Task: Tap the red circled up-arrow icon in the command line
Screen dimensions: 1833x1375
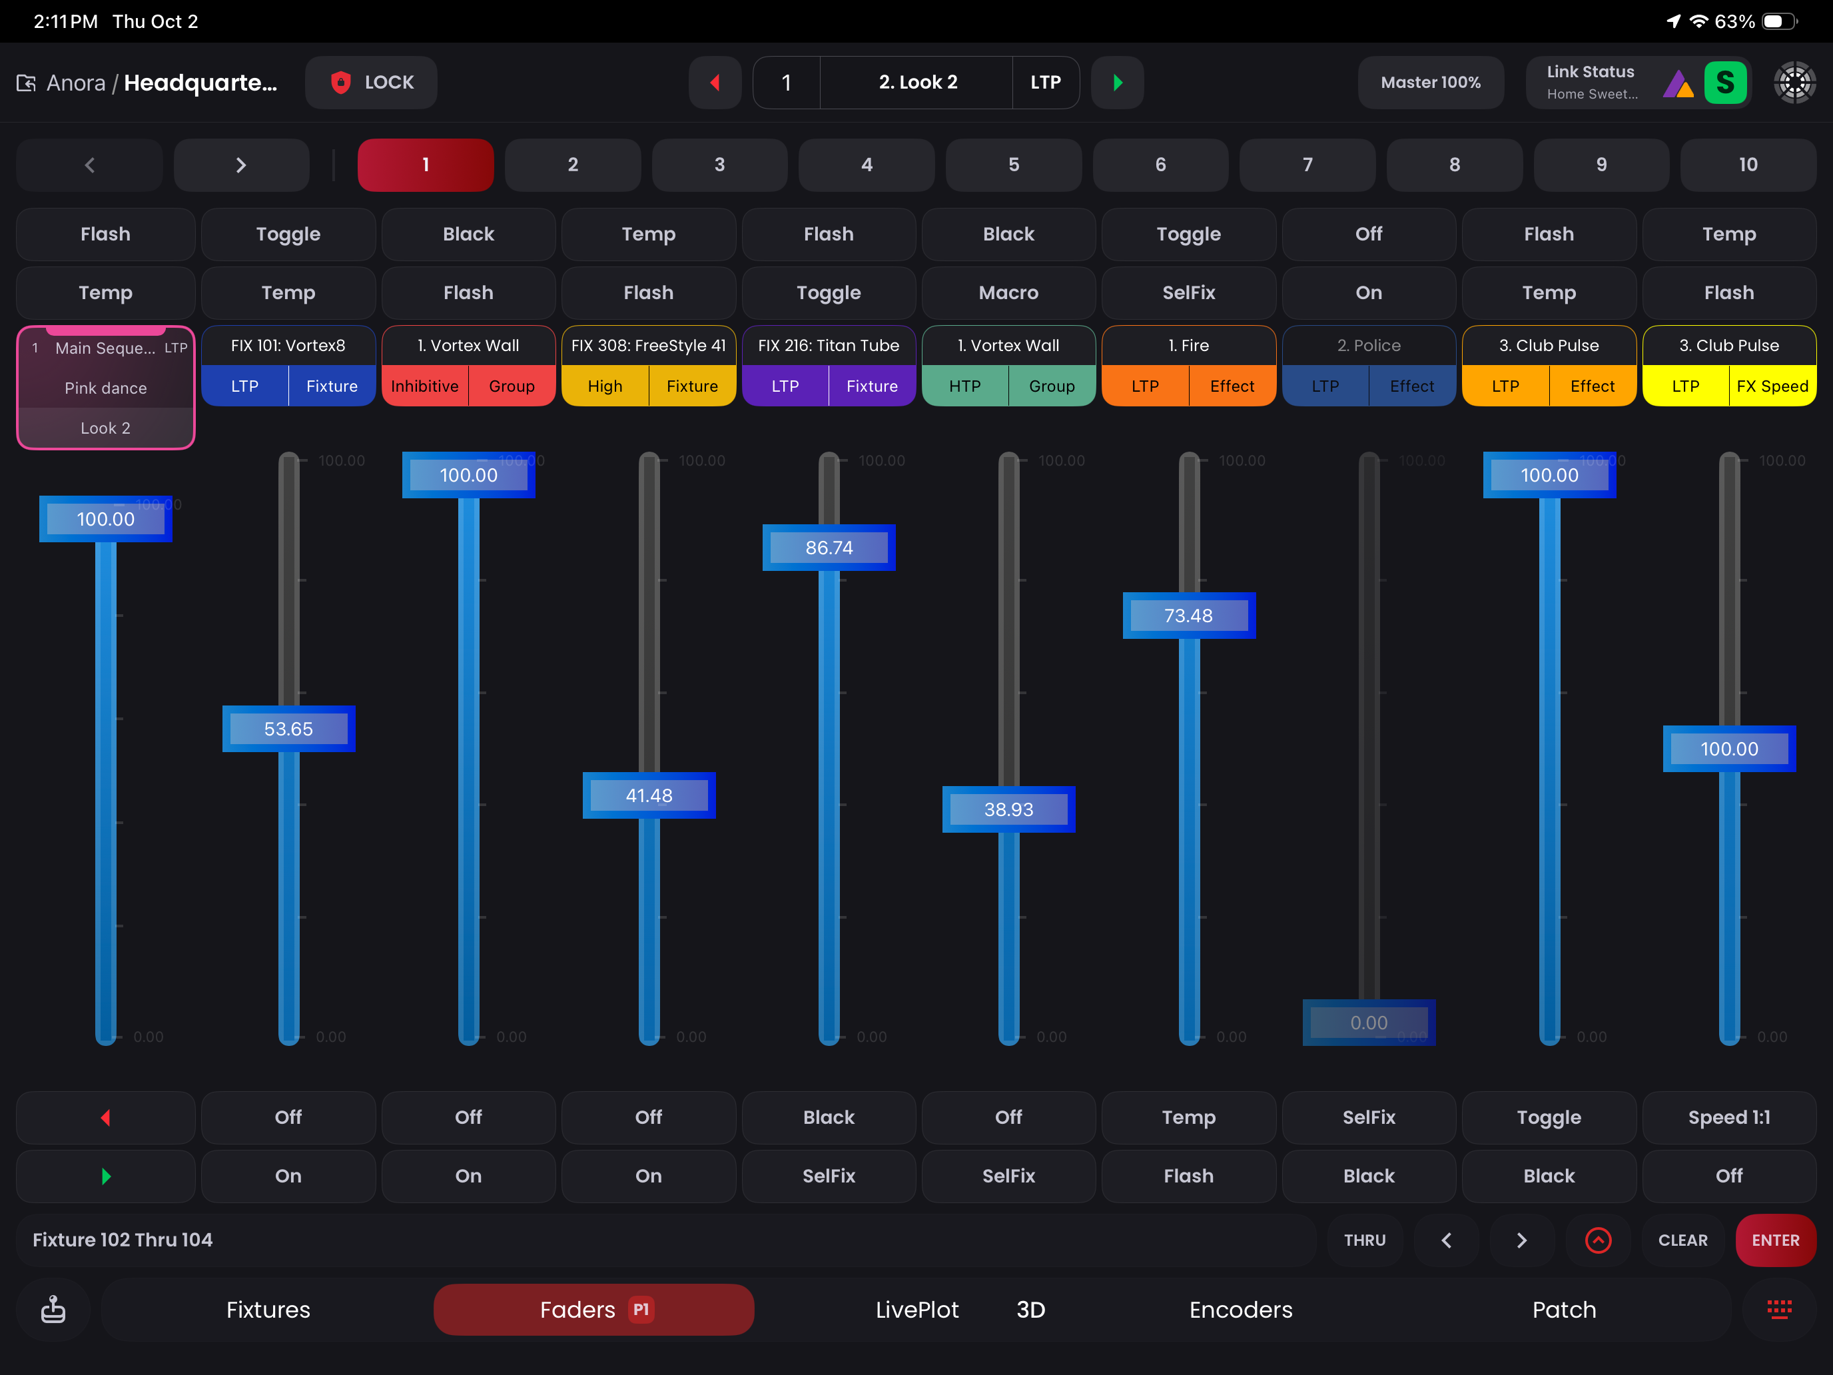Action: [1598, 1240]
